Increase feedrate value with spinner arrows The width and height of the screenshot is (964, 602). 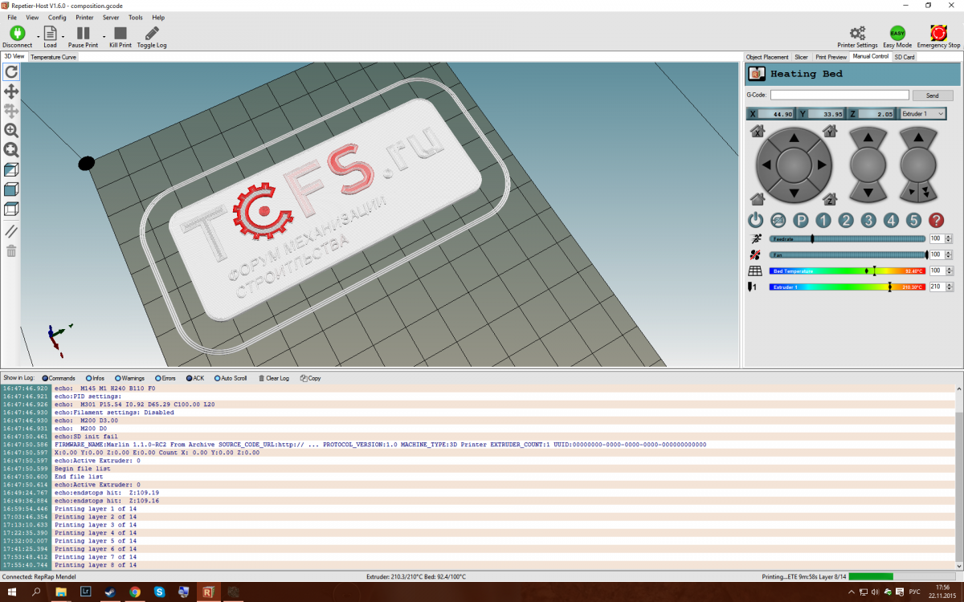pos(949,238)
